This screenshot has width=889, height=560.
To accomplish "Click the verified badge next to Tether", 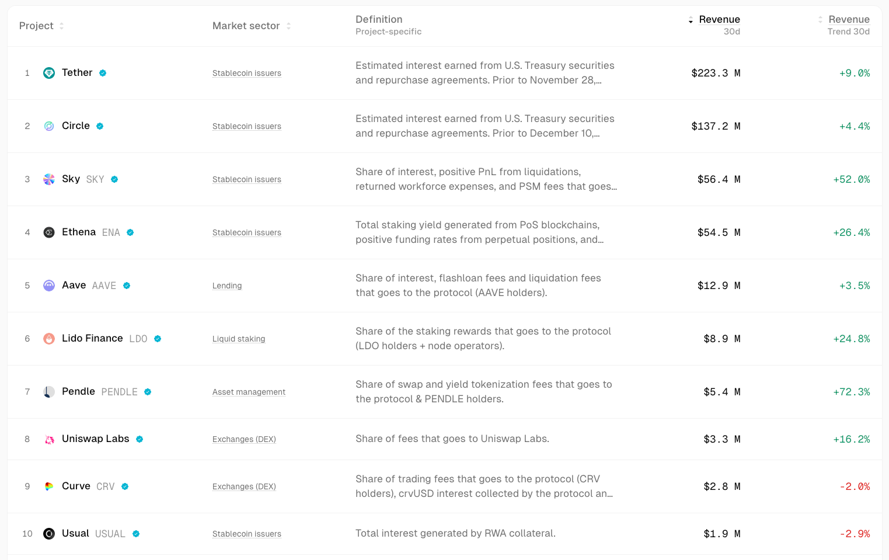I will tap(103, 73).
